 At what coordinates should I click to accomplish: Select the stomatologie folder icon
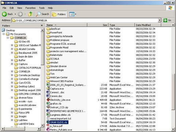[48, 70]
